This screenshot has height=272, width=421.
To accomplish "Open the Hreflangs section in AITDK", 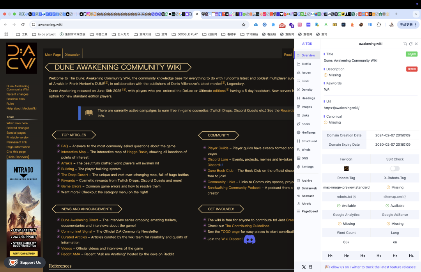I will pyautogui.click(x=306, y=132).
